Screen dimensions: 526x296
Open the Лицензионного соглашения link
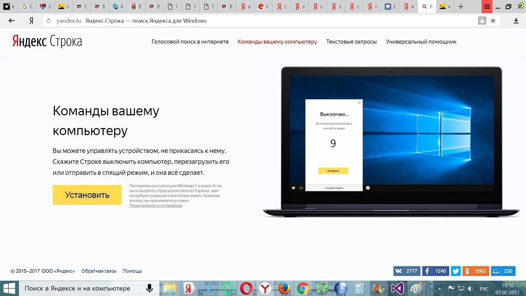(156, 206)
